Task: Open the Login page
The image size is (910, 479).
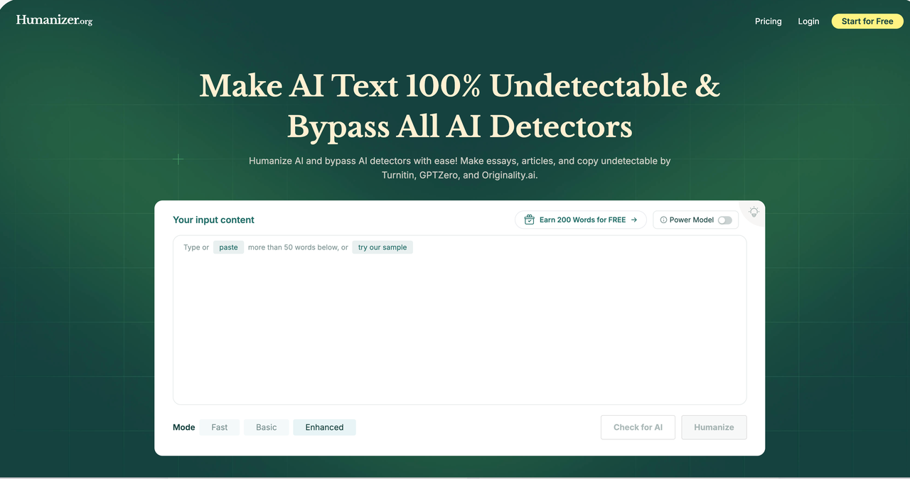Action: (808, 21)
